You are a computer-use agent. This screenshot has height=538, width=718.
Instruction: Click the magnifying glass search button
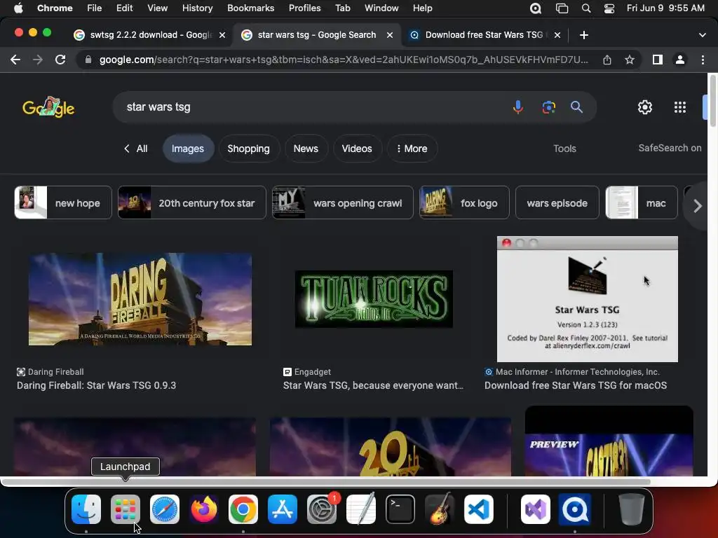pos(576,107)
